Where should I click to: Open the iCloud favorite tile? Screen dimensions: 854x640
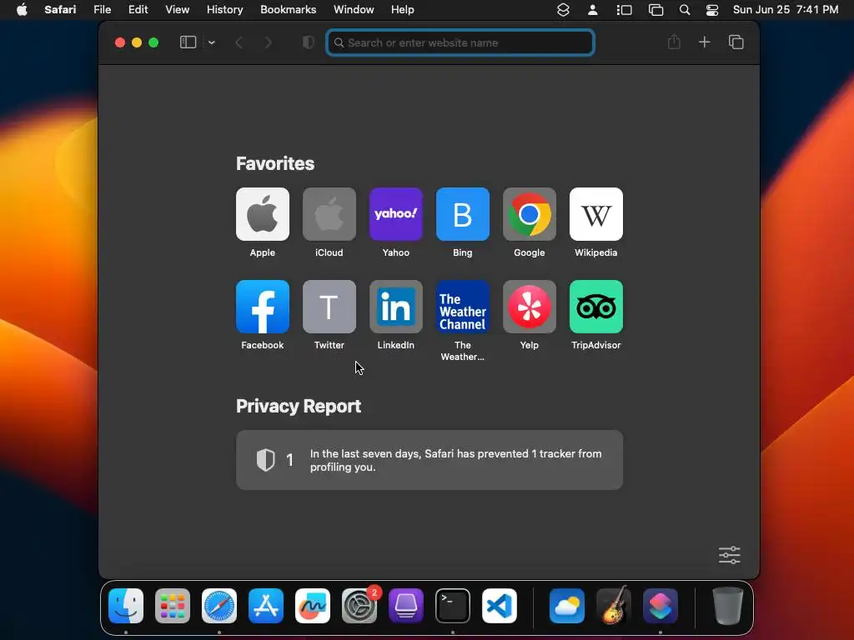click(x=329, y=214)
